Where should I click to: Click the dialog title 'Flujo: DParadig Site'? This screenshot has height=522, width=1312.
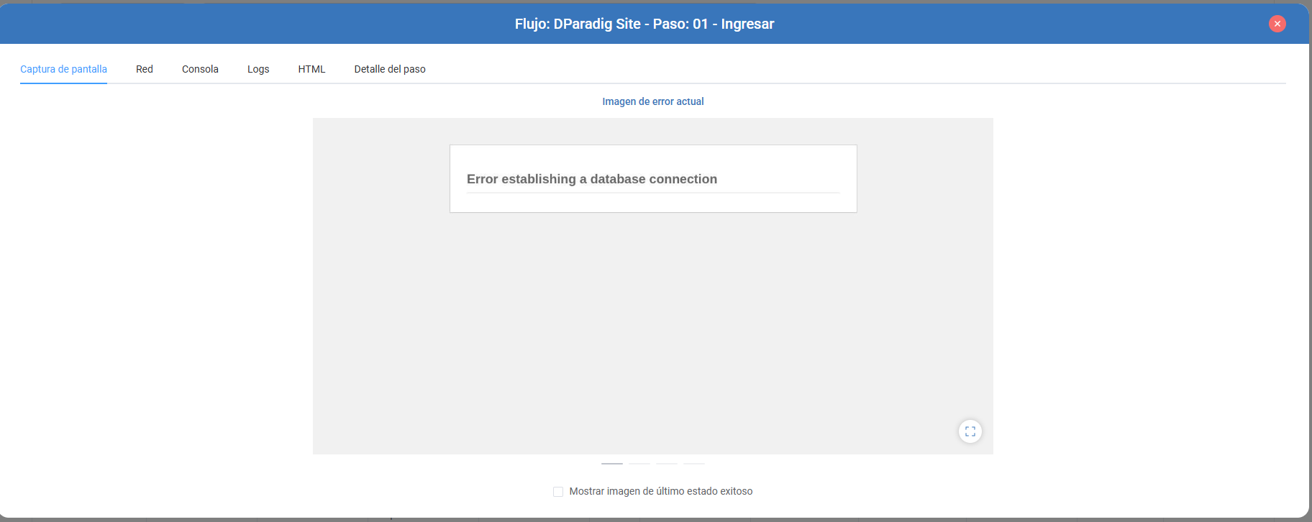coord(578,24)
